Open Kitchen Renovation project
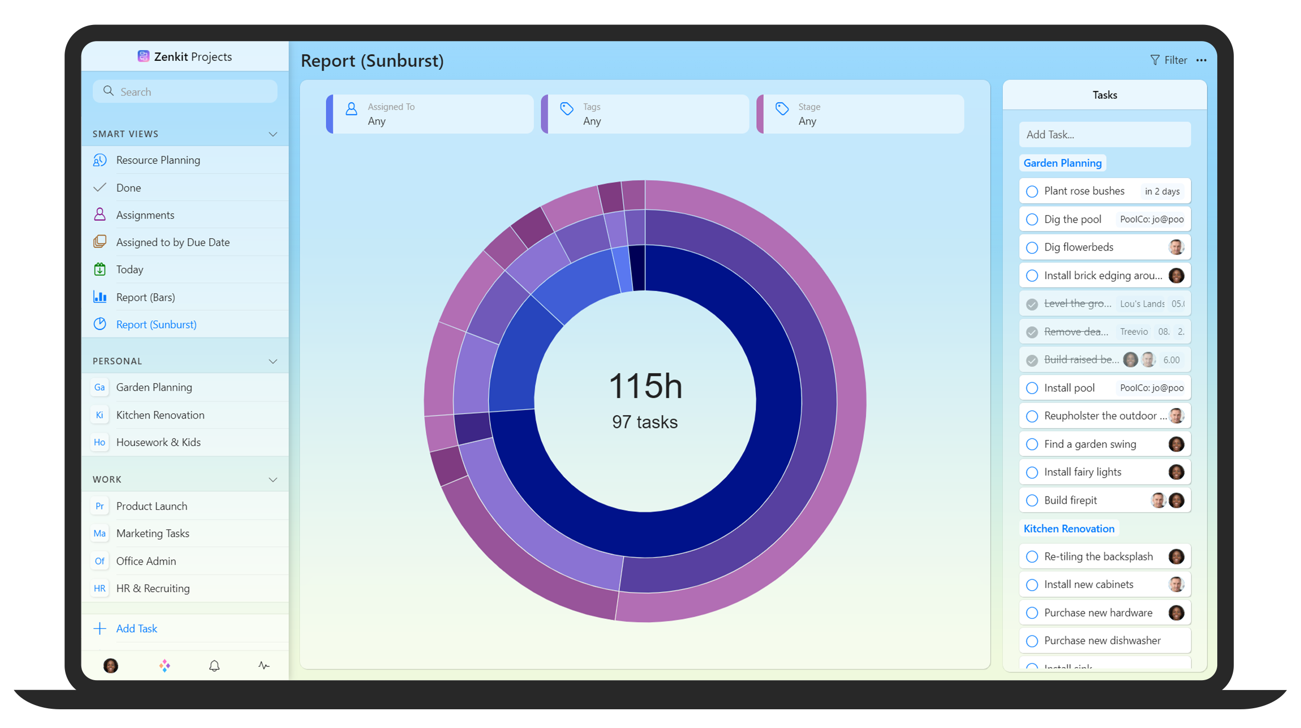This screenshot has height=728, width=1301. click(160, 415)
